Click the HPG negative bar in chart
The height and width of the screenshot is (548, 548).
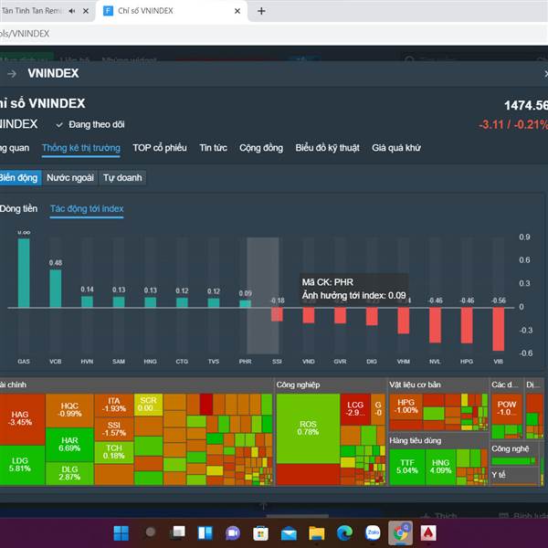[467, 325]
